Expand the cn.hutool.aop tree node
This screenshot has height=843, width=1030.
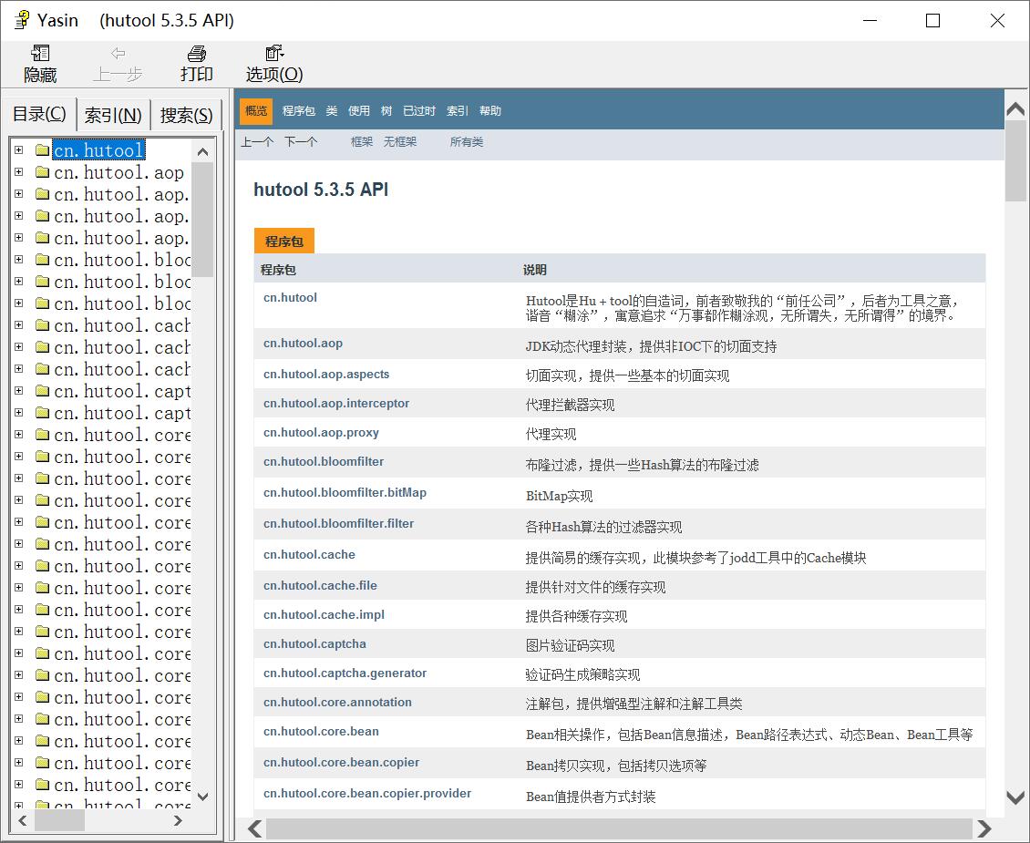point(18,172)
